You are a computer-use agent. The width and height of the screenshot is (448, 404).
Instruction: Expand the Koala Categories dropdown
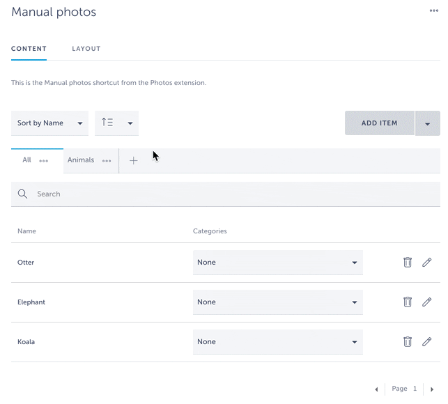click(x=277, y=342)
